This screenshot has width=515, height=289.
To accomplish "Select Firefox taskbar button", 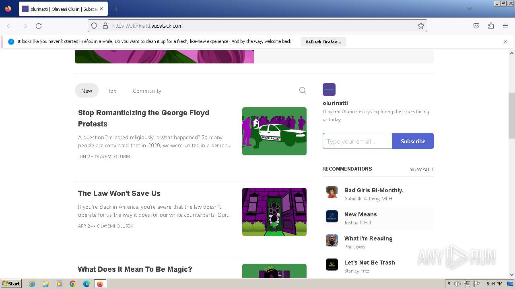I will 100,284.
